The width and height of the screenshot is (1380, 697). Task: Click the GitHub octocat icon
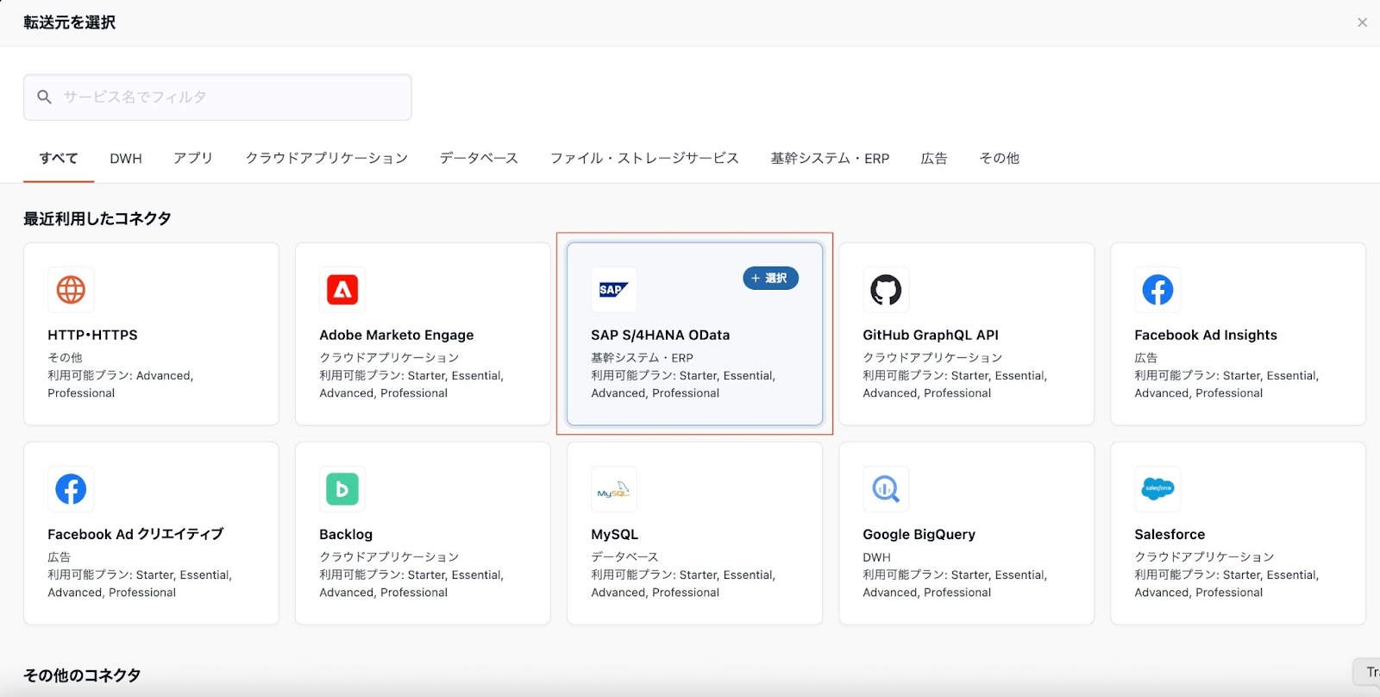[x=886, y=290]
